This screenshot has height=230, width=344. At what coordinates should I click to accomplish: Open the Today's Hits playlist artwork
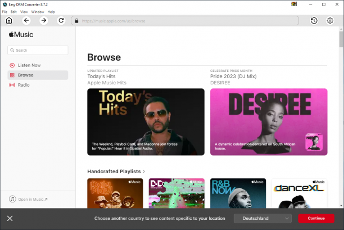pyautogui.click(x=146, y=122)
